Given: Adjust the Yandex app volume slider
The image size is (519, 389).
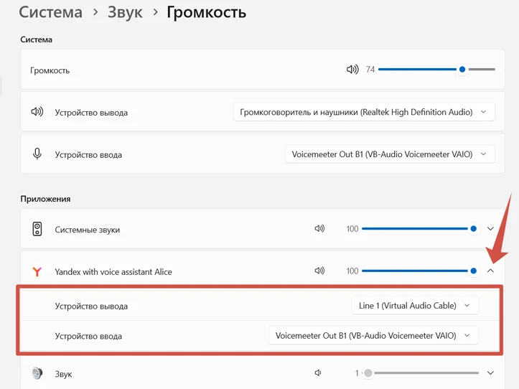Looking at the screenshot, I should (420, 271).
